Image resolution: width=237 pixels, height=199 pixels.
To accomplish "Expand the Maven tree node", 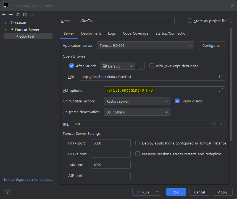I will tap(6, 23).
